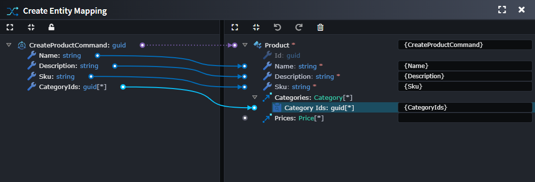Click target connector dot before Description
Screen dimensions: 535x182
pyautogui.click(x=244, y=77)
